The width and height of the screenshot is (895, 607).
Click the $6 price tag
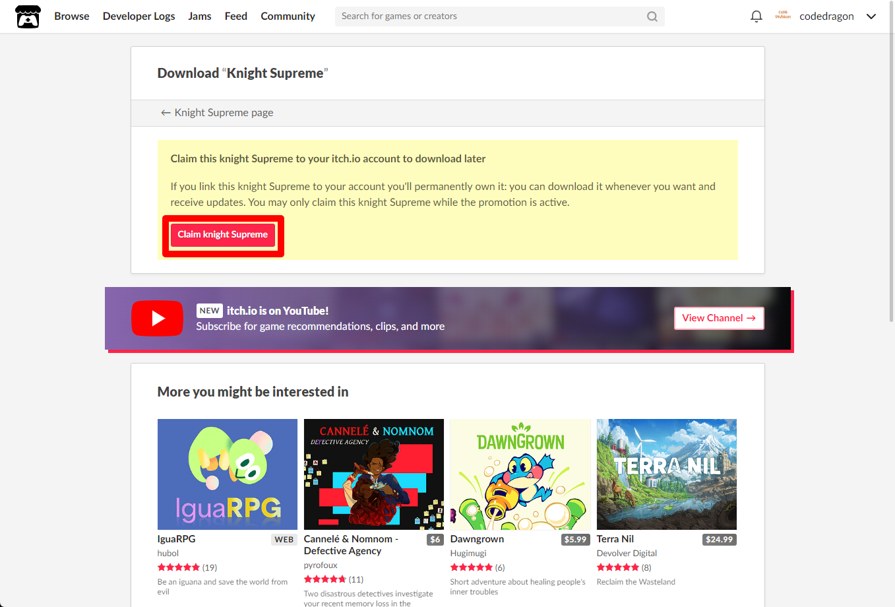click(435, 540)
